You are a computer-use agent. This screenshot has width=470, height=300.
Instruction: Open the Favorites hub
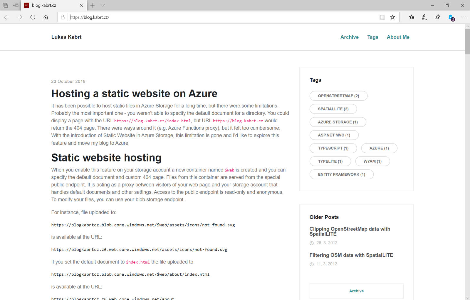(x=412, y=17)
